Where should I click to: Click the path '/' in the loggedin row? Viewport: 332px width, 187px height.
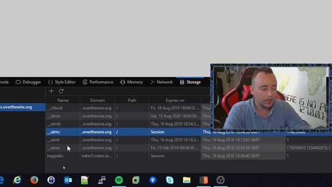pos(117,156)
